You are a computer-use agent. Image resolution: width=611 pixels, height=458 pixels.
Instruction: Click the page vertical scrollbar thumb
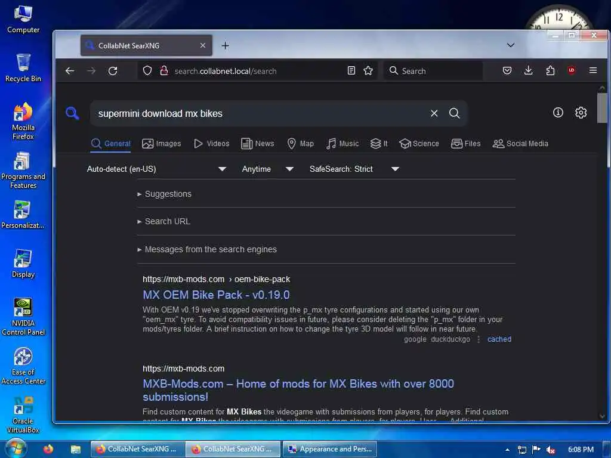click(602, 108)
